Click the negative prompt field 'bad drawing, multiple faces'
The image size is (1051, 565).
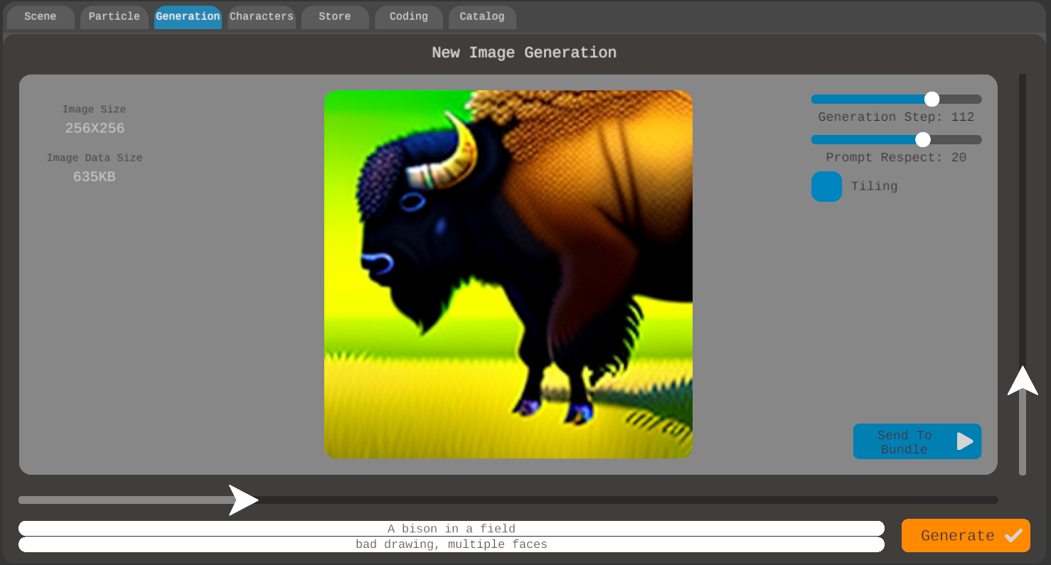pyautogui.click(x=452, y=544)
